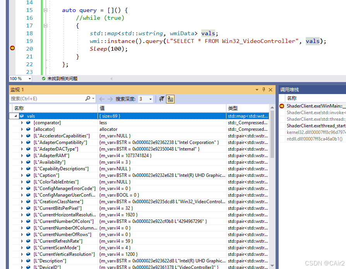
Task: Select the L"AcceleratorCapabilities" row
Action: pyautogui.click(x=139, y=136)
